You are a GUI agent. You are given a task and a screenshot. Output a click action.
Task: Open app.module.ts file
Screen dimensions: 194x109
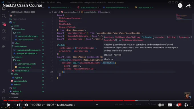tap(21, 81)
